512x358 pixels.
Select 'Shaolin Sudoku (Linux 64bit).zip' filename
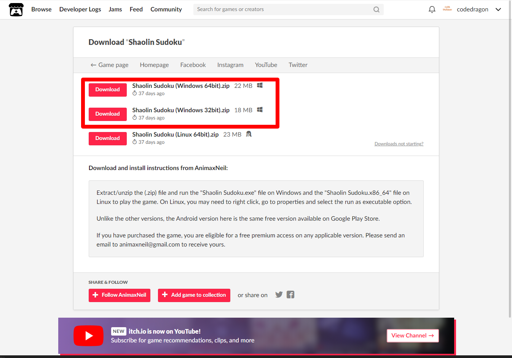175,135
